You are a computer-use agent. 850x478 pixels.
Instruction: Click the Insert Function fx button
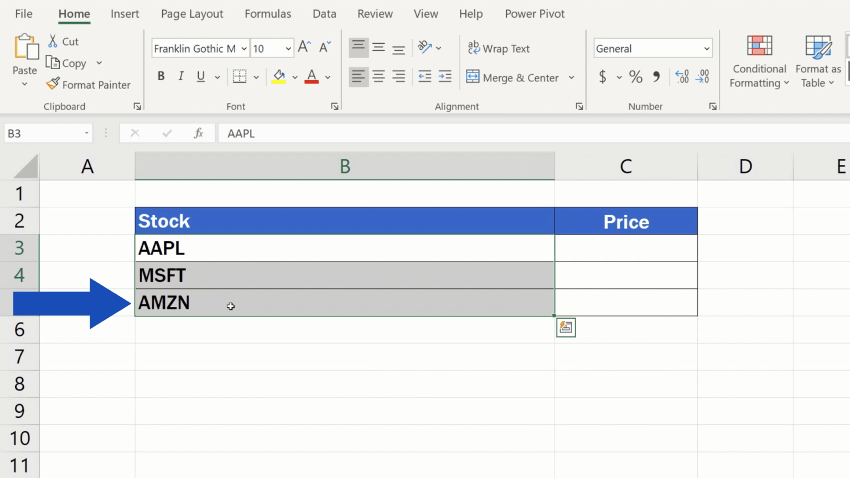[x=199, y=133]
